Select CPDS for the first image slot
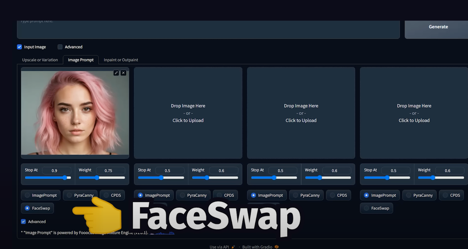 (x=112, y=195)
